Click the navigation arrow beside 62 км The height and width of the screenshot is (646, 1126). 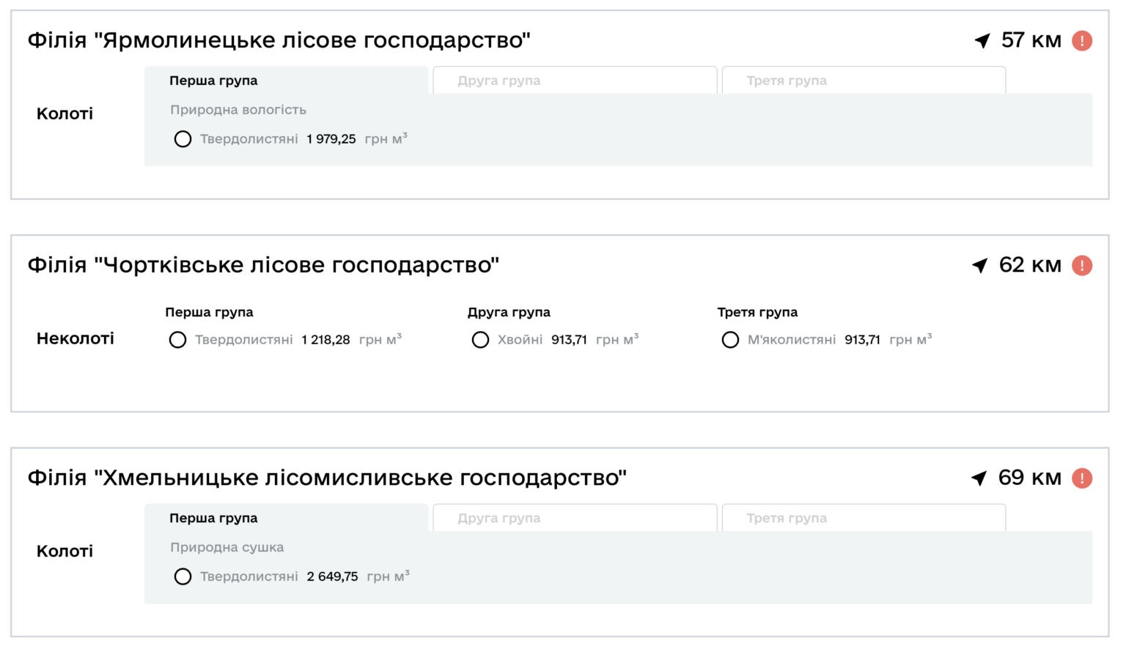(x=980, y=265)
